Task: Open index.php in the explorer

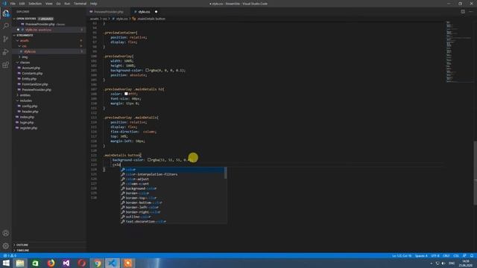Action: click(x=27, y=118)
